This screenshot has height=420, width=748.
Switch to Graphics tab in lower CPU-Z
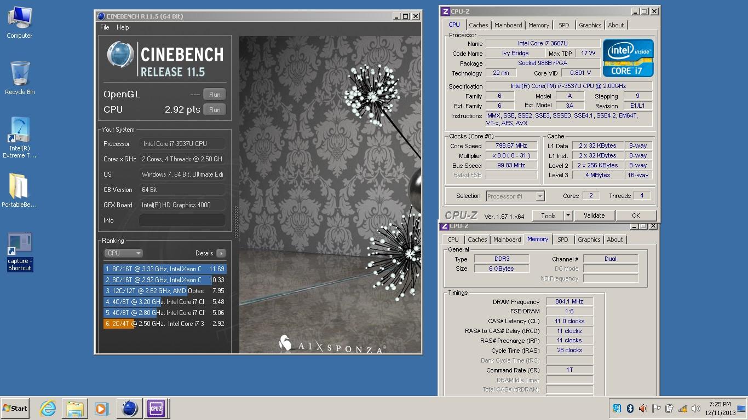(x=589, y=240)
